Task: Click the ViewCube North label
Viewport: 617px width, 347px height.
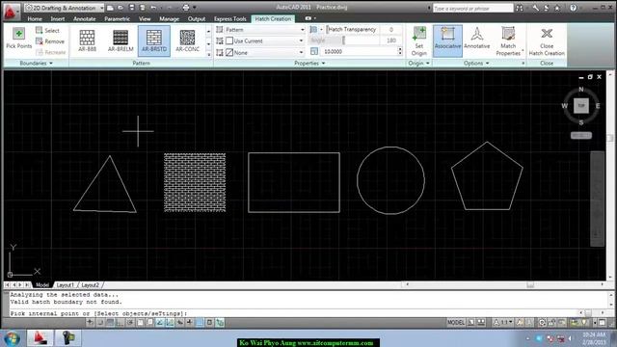Action: tap(581, 90)
